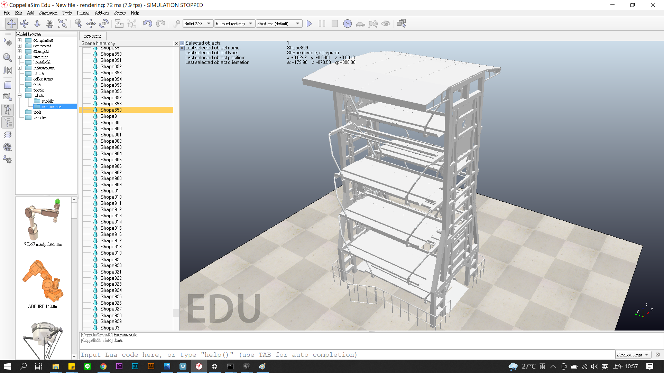Screen dimensions: 664x373
Task: Toggle real-time simulation clock mode
Action: point(347,23)
